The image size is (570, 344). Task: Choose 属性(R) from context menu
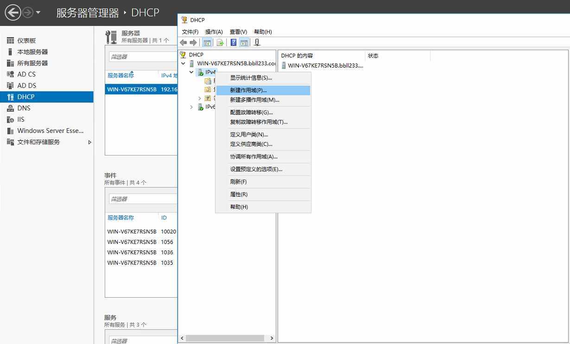263,194
